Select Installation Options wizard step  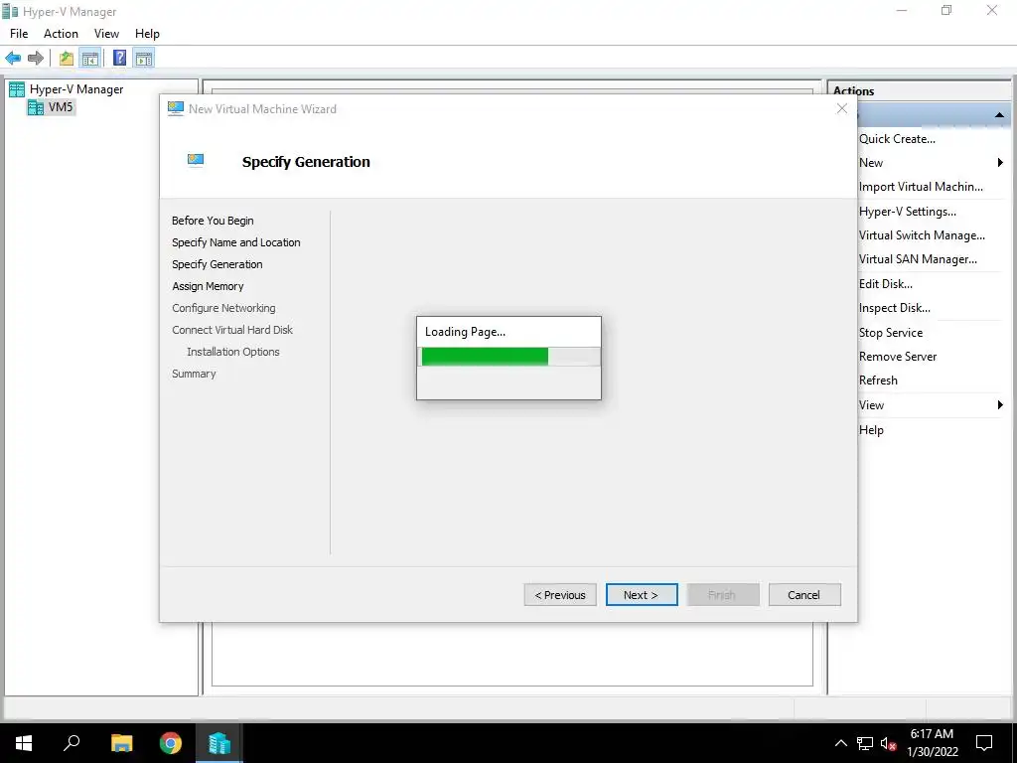233,352
